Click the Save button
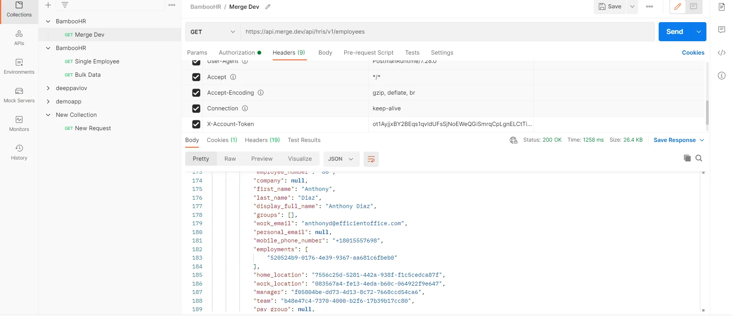The image size is (732, 318). click(610, 6)
